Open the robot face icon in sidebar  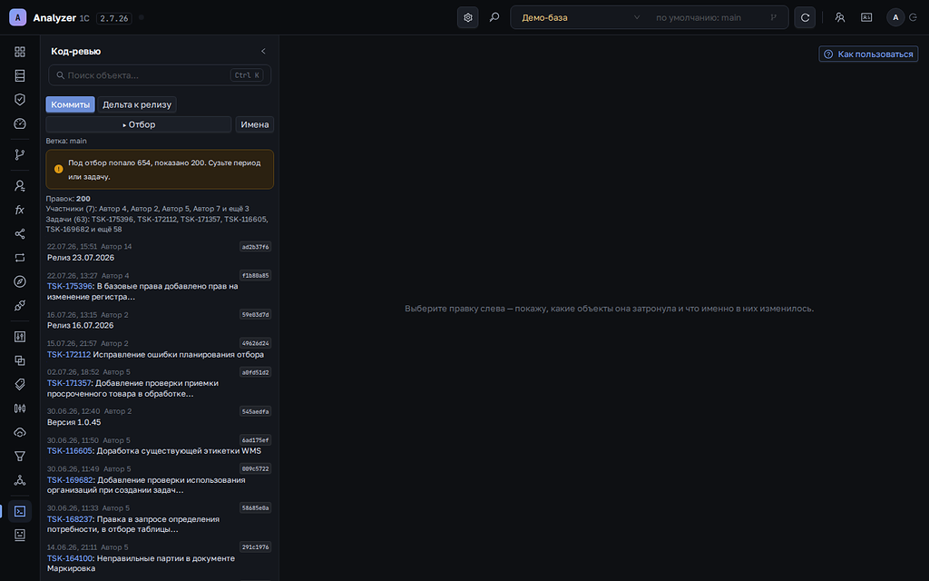[20, 535]
